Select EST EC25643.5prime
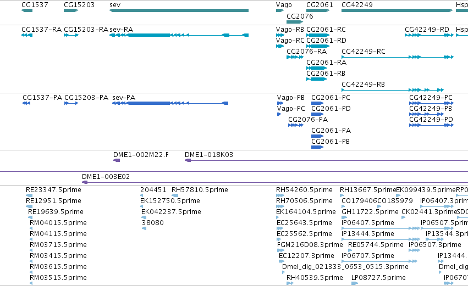The image size is (468, 286). pos(279,228)
